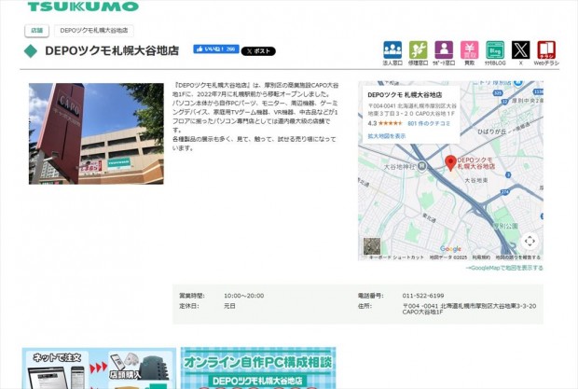The image size is (578, 389).
Task: Open the ネットで注文 店頭購入 banner
Action: 99,368
